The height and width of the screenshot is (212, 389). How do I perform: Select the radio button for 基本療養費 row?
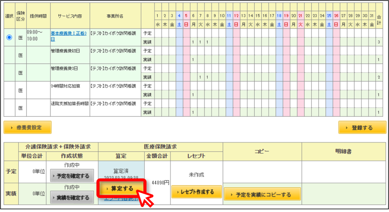point(9,37)
